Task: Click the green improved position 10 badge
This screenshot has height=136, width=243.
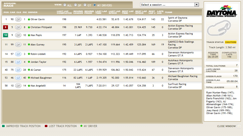Action: tap(6, 35)
